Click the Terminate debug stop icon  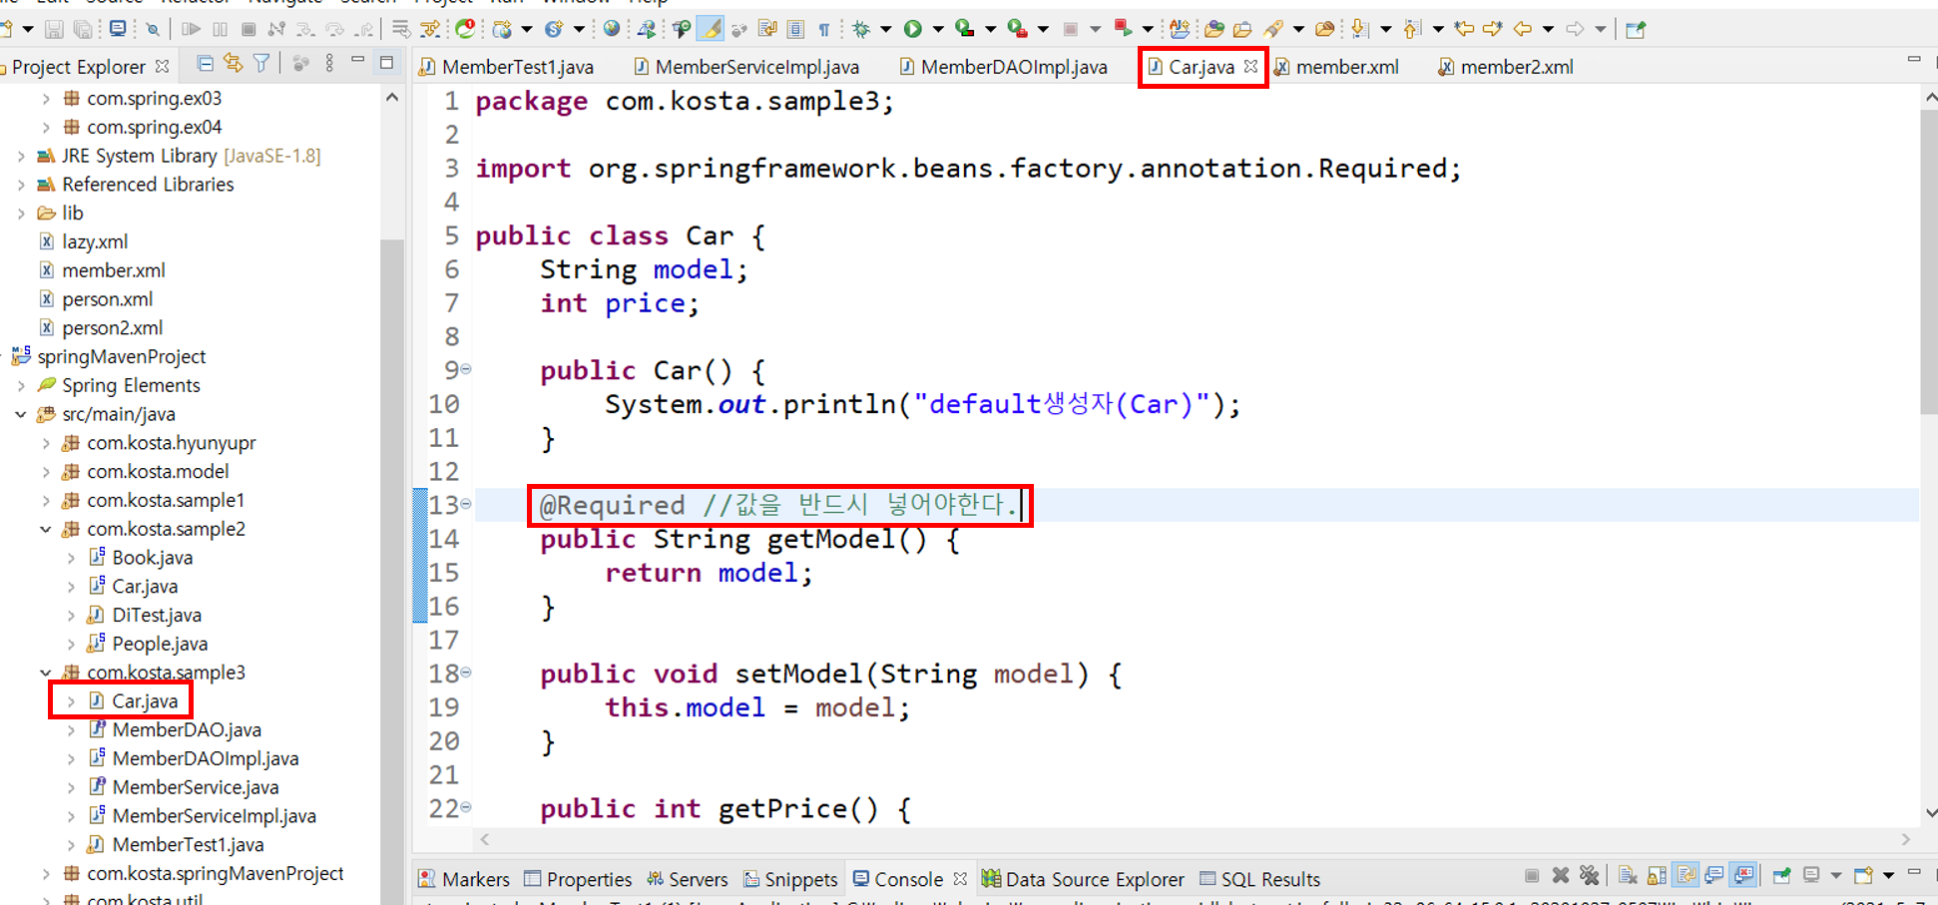[248, 30]
